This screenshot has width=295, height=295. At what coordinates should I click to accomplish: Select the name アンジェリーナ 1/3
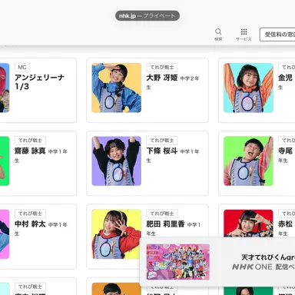coord(39,82)
